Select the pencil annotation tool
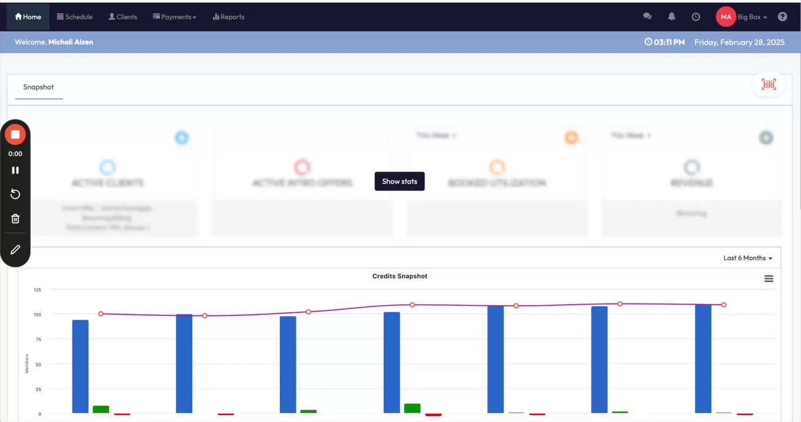 point(15,250)
